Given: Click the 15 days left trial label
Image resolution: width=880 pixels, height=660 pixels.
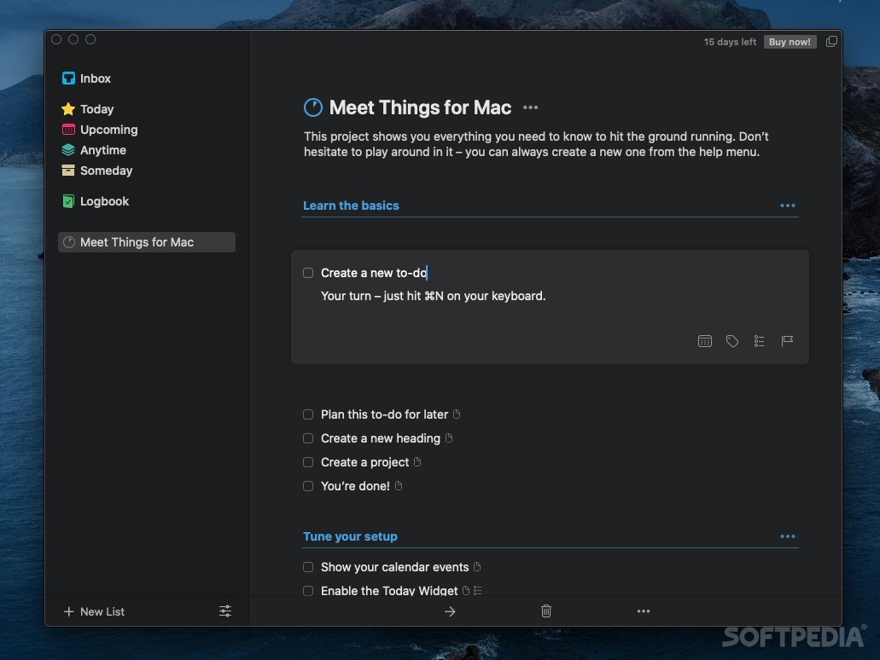Looking at the screenshot, I should coord(730,42).
